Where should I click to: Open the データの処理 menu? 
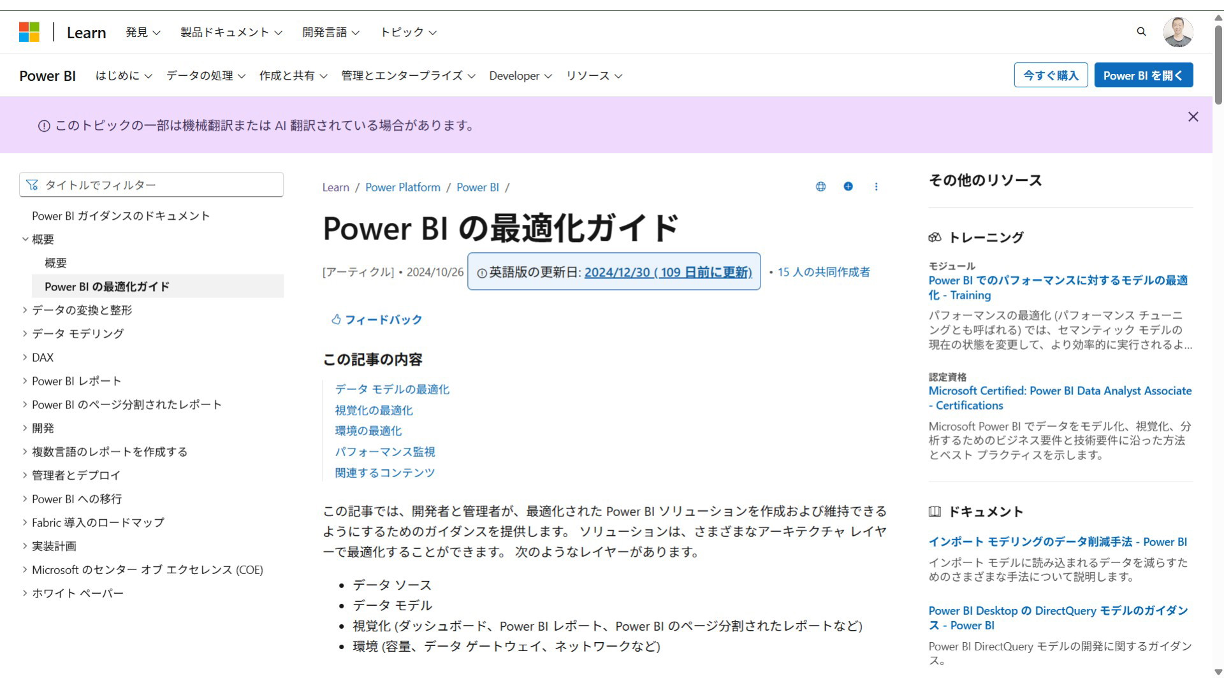(x=206, y=76)
